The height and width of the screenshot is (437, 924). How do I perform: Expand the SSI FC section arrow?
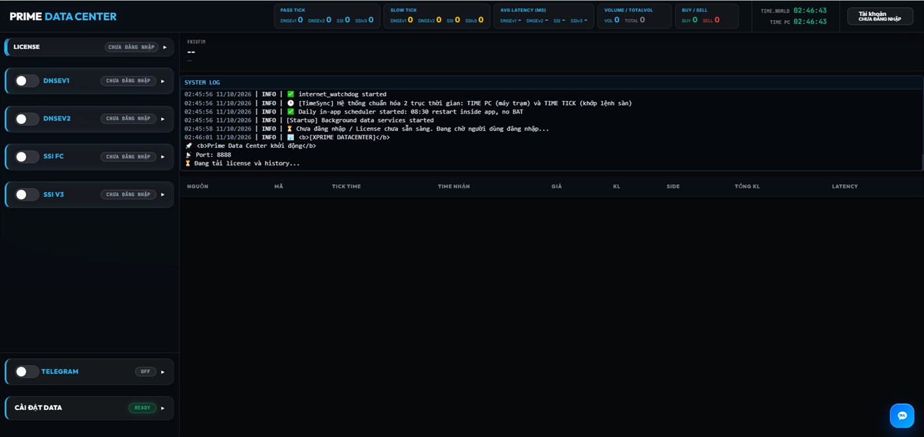(163, 157)
